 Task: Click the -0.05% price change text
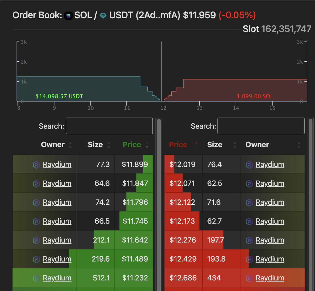237,15
